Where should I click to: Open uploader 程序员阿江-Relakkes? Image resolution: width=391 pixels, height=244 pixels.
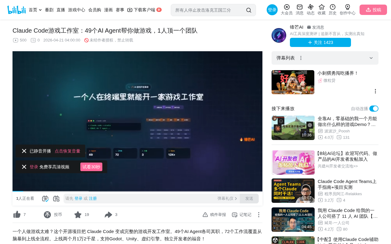coord(343,194)
